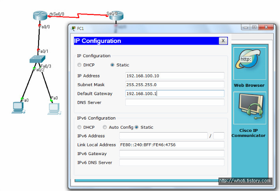Click the Cisco IP Communicator label
280x191 pixels.
(248, 133)
